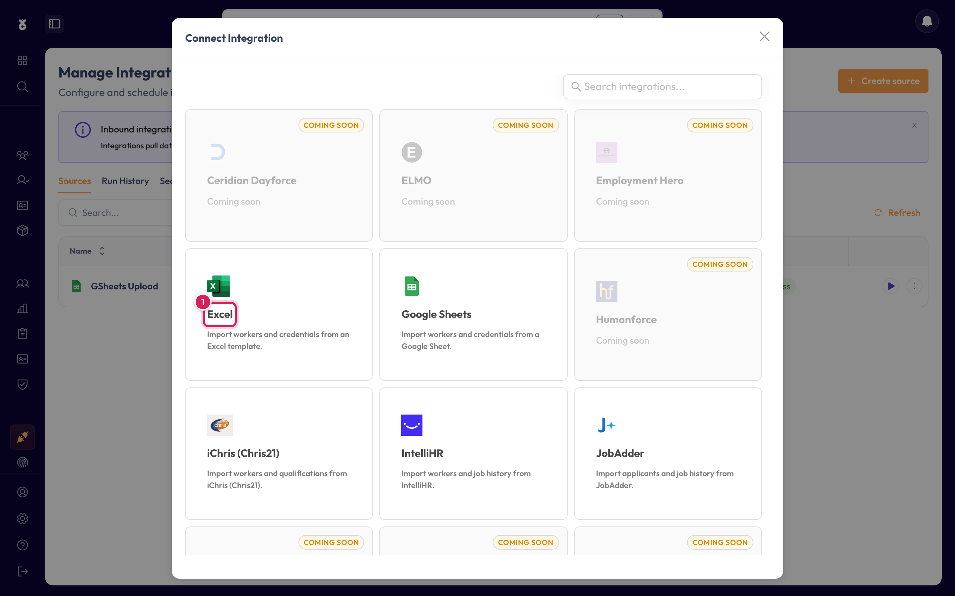
Task: Click the 'Connect Integration' dialog heading
Action: click(x=234, y=38)
